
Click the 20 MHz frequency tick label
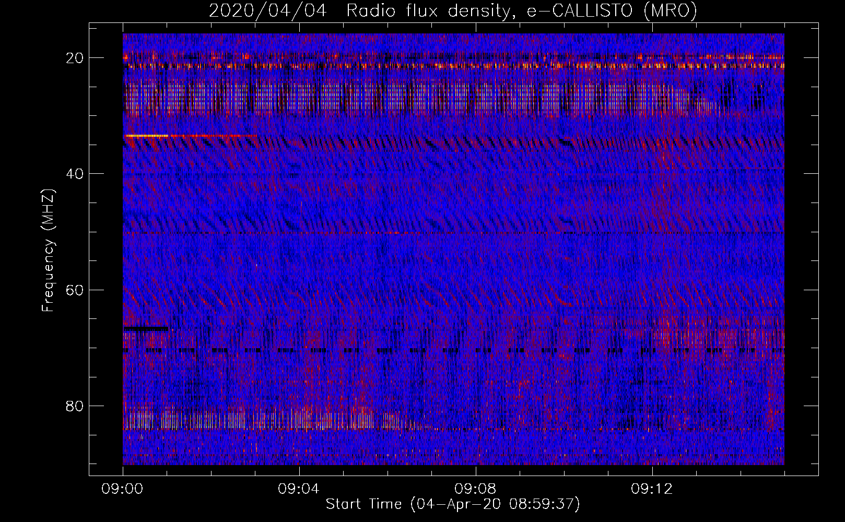coord(75,58)
